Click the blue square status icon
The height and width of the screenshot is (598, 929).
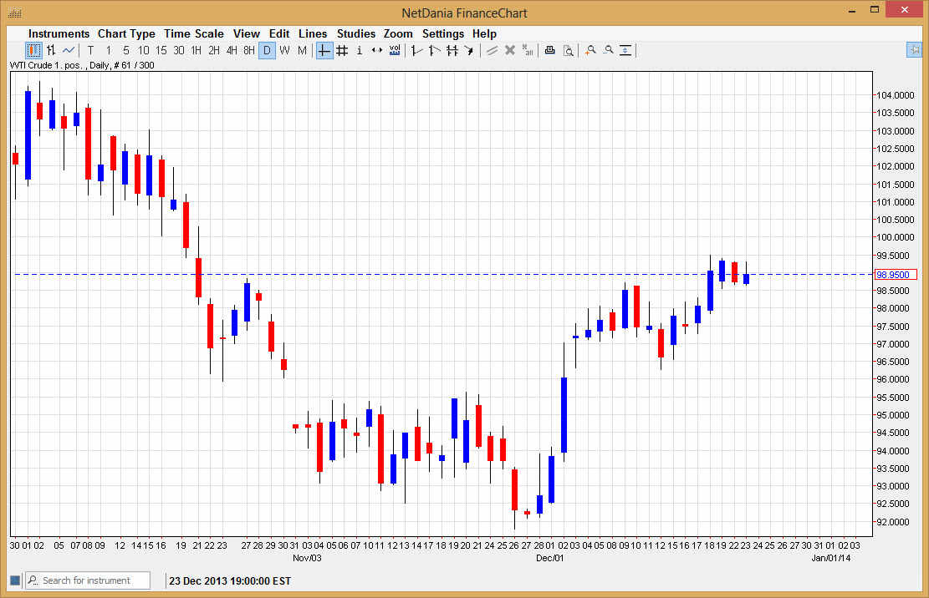coord(15,580)
